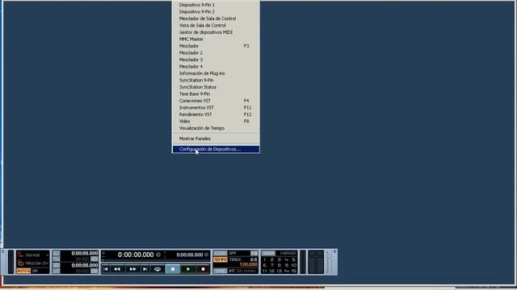This screenshot has width=517, height=290.
Task: Open Mezclador 2 menu item
Action: [216, 53]
